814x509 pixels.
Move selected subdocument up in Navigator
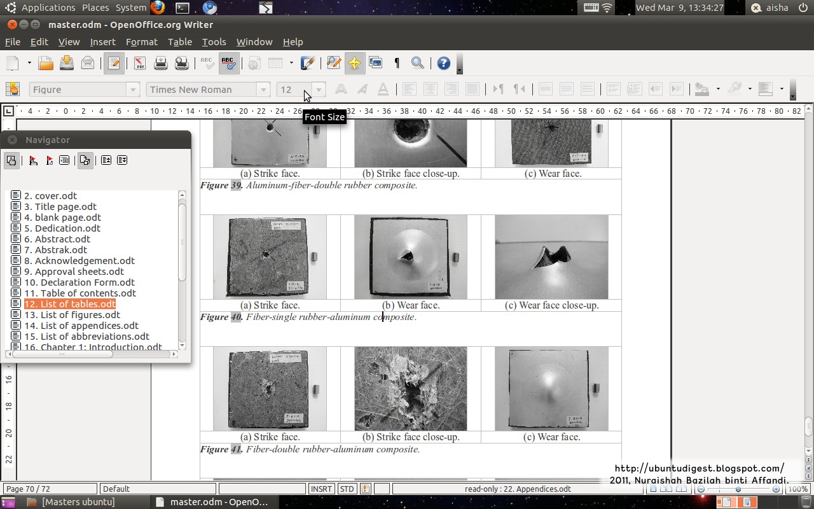tap(106, 160)
